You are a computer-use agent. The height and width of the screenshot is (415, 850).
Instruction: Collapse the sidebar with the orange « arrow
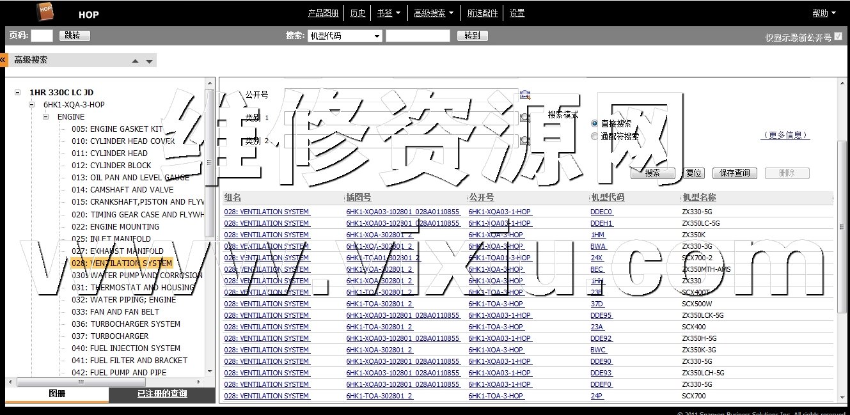tap(3, 60)
